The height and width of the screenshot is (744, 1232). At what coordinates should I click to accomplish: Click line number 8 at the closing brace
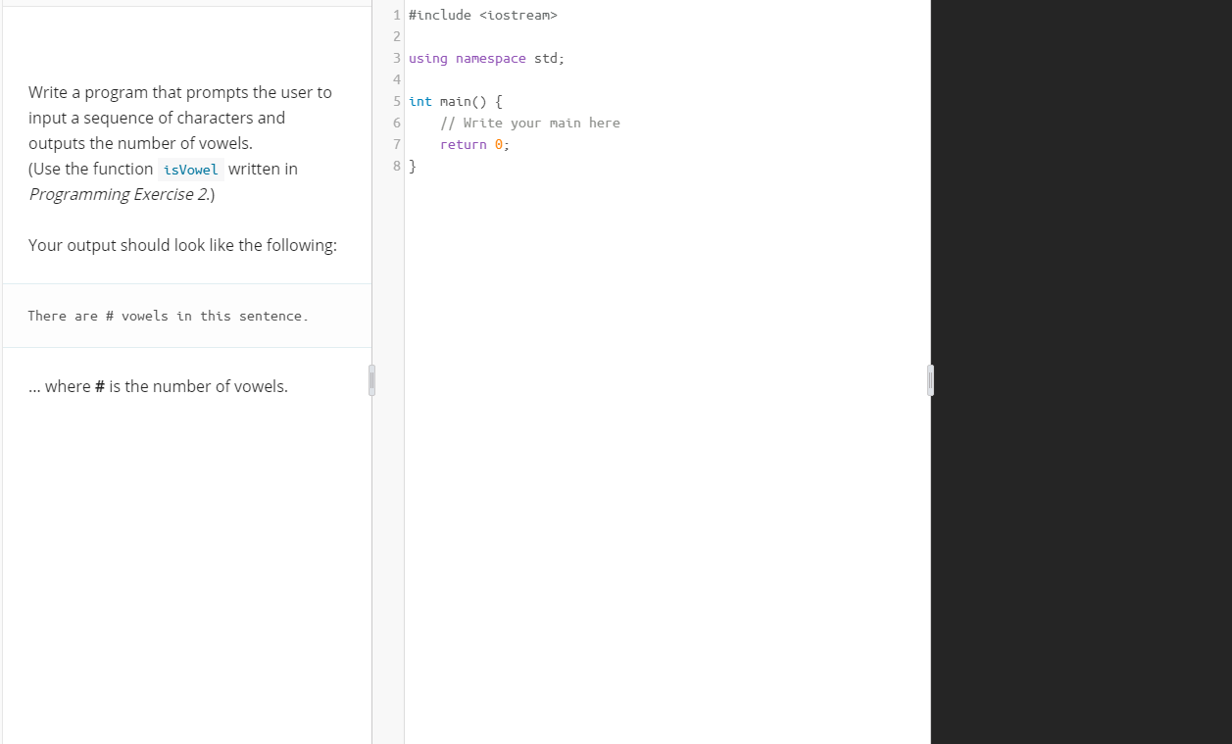point(396,166)
